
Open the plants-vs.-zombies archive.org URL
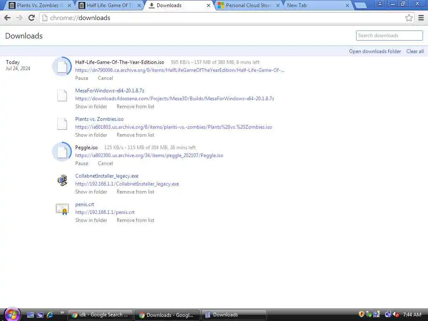pos(173,127)
